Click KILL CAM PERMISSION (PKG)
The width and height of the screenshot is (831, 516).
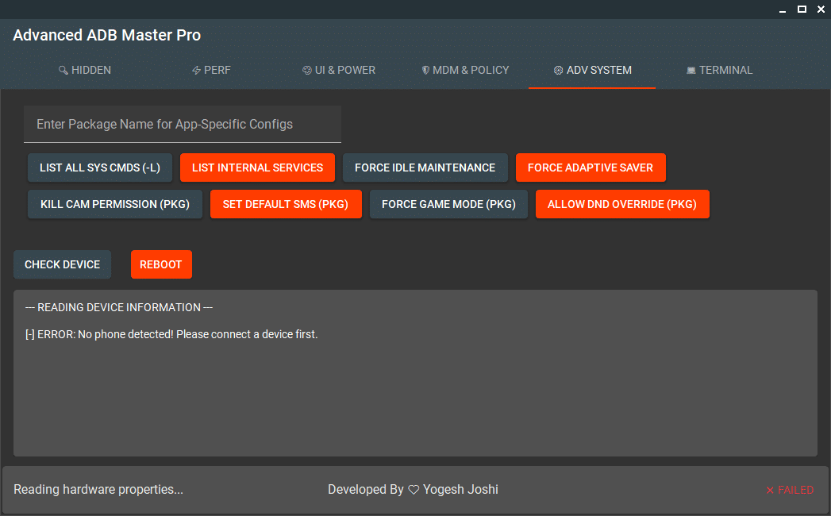coord(114,204)
